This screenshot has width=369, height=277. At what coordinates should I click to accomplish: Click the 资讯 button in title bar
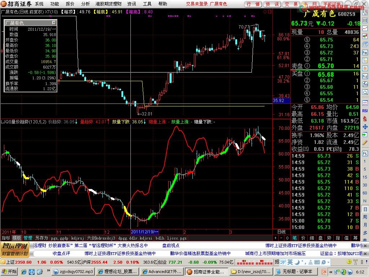(x=272, y=4)
